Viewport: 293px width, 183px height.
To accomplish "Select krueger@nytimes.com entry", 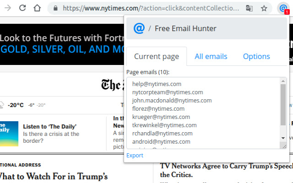I will (x=161, y=117).
